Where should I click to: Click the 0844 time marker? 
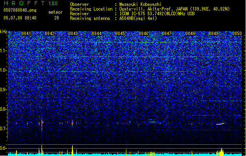pyautogui.click(x=97, y=34)
